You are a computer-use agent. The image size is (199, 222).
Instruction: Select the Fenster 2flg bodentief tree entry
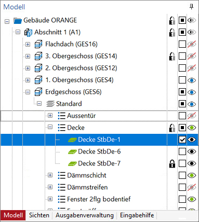(99, 199)
